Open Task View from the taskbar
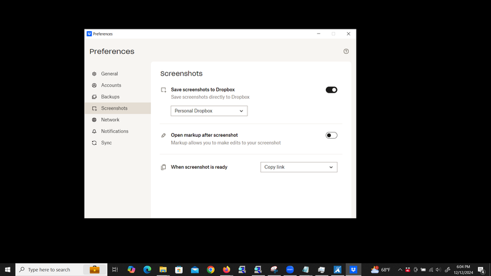491x276 pixels. coord(115,269)
